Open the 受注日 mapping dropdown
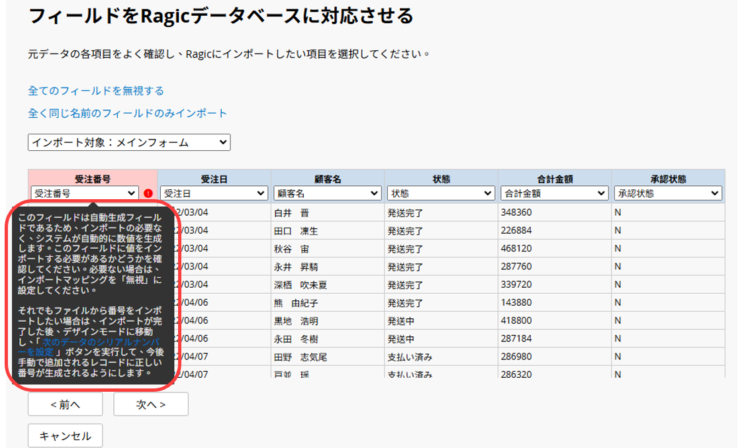 [214, 193]
